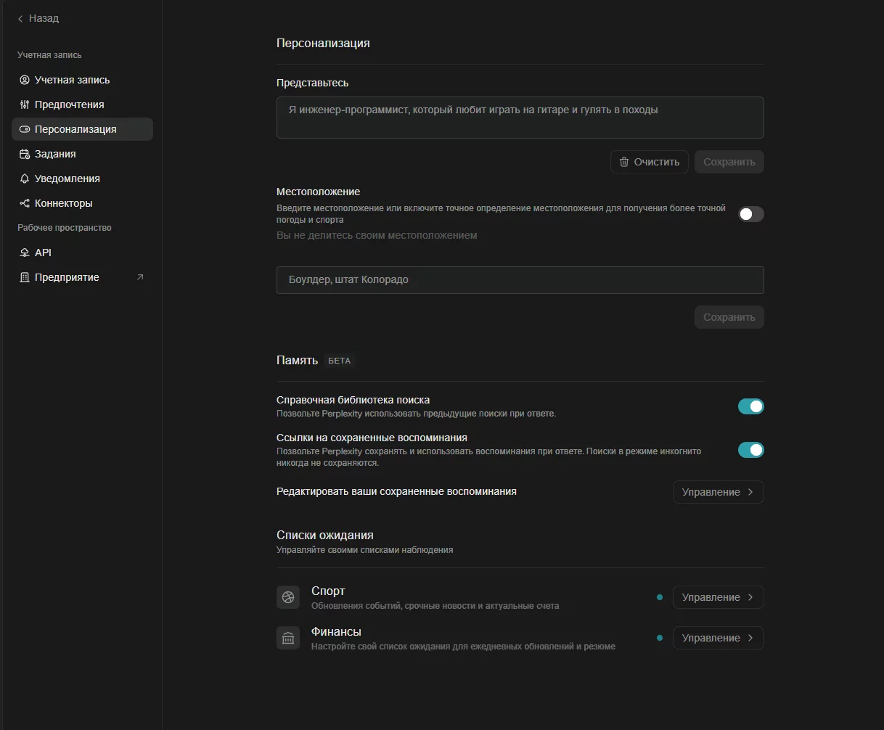Click the back arrow icon next to Назад

(20, 19)
